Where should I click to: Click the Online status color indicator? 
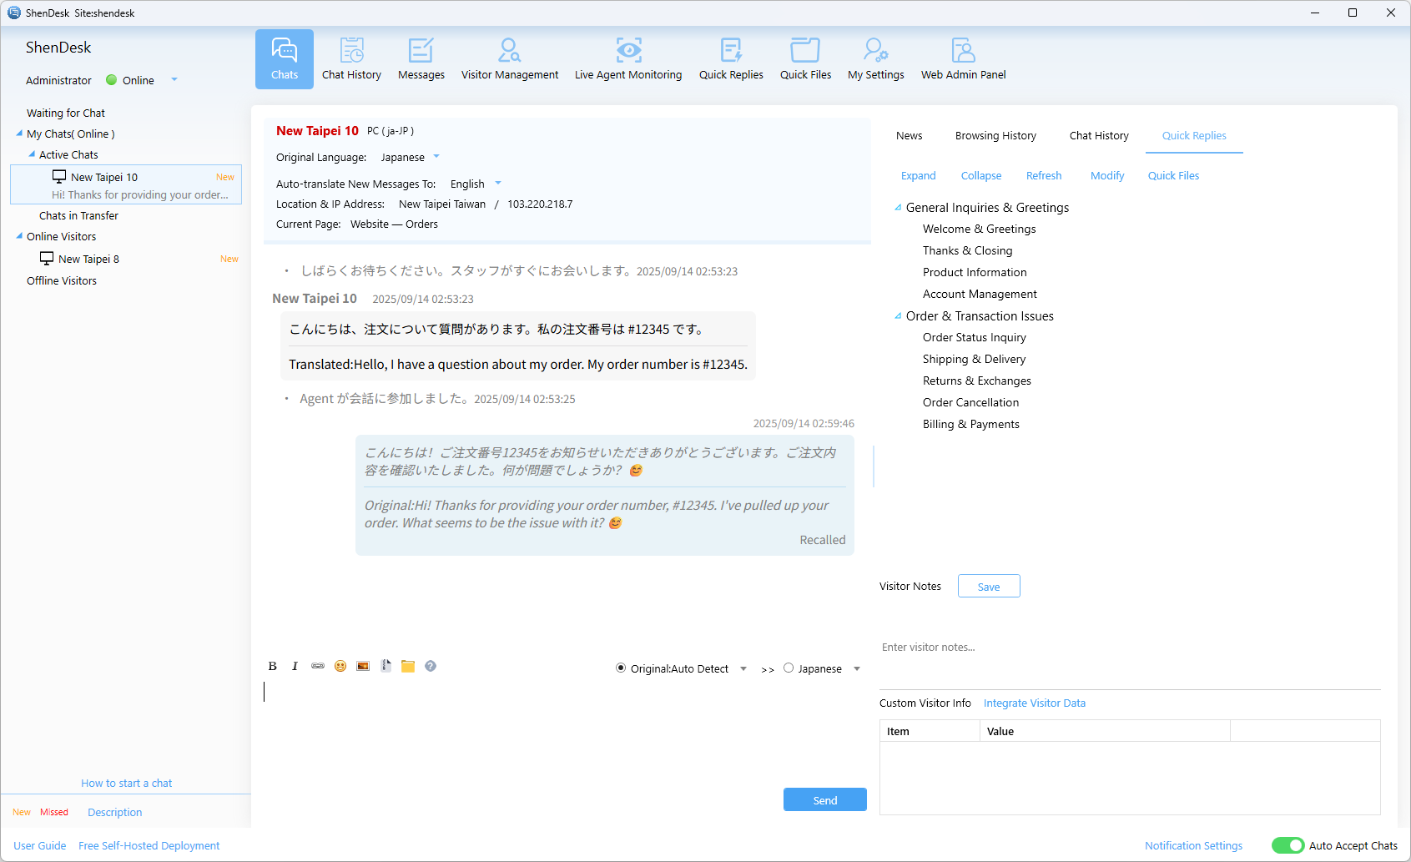click(x=112, y=80)
